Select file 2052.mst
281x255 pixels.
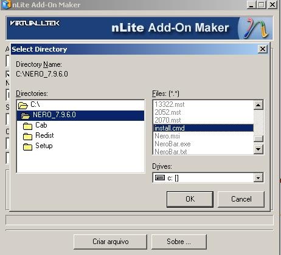point(168,112)
